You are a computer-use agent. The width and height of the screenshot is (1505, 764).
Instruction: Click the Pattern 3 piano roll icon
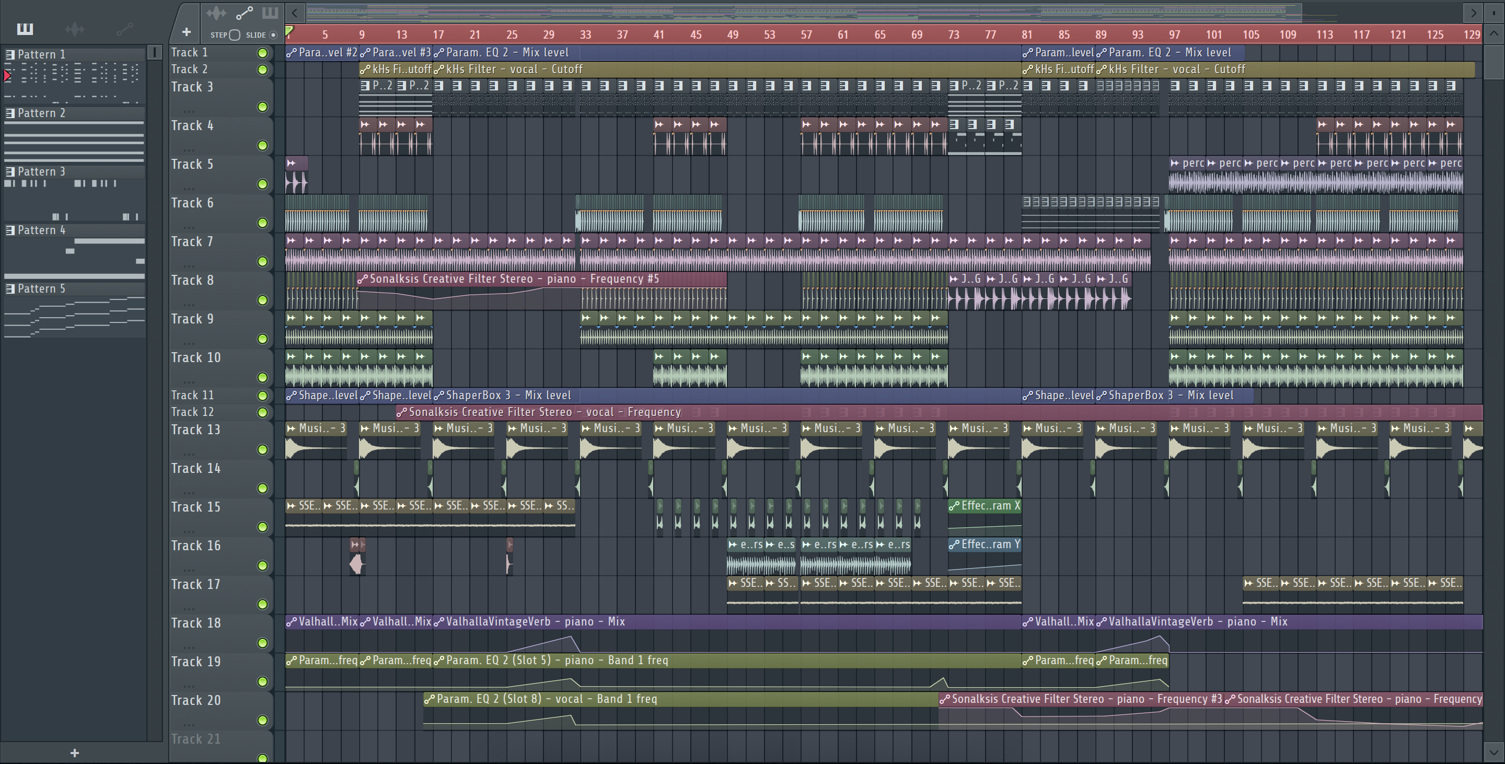pyautogui.click(x=10, y=171)
